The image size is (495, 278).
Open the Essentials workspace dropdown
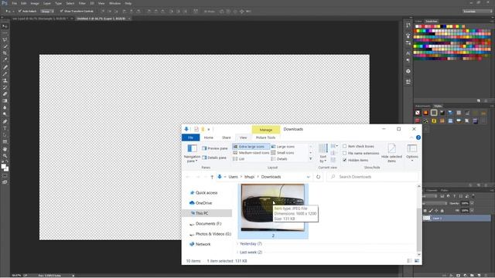tap(477, 11)
